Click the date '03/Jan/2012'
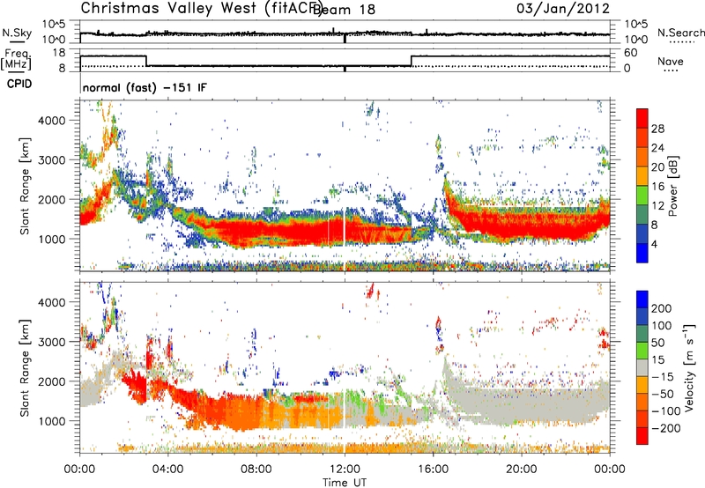705x488 pixels. click(x=563, y=9)
